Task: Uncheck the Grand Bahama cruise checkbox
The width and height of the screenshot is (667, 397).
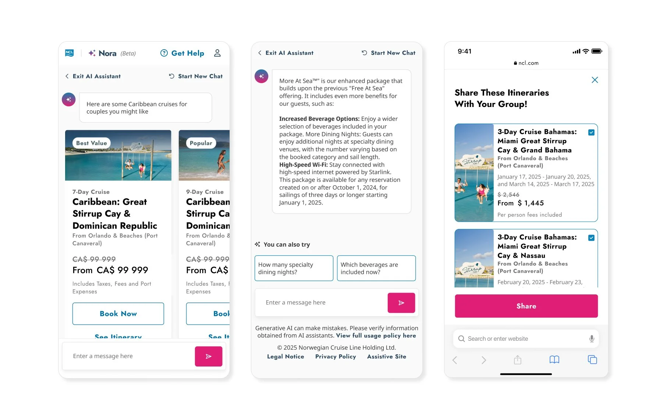Action: [x=591, y=132]
